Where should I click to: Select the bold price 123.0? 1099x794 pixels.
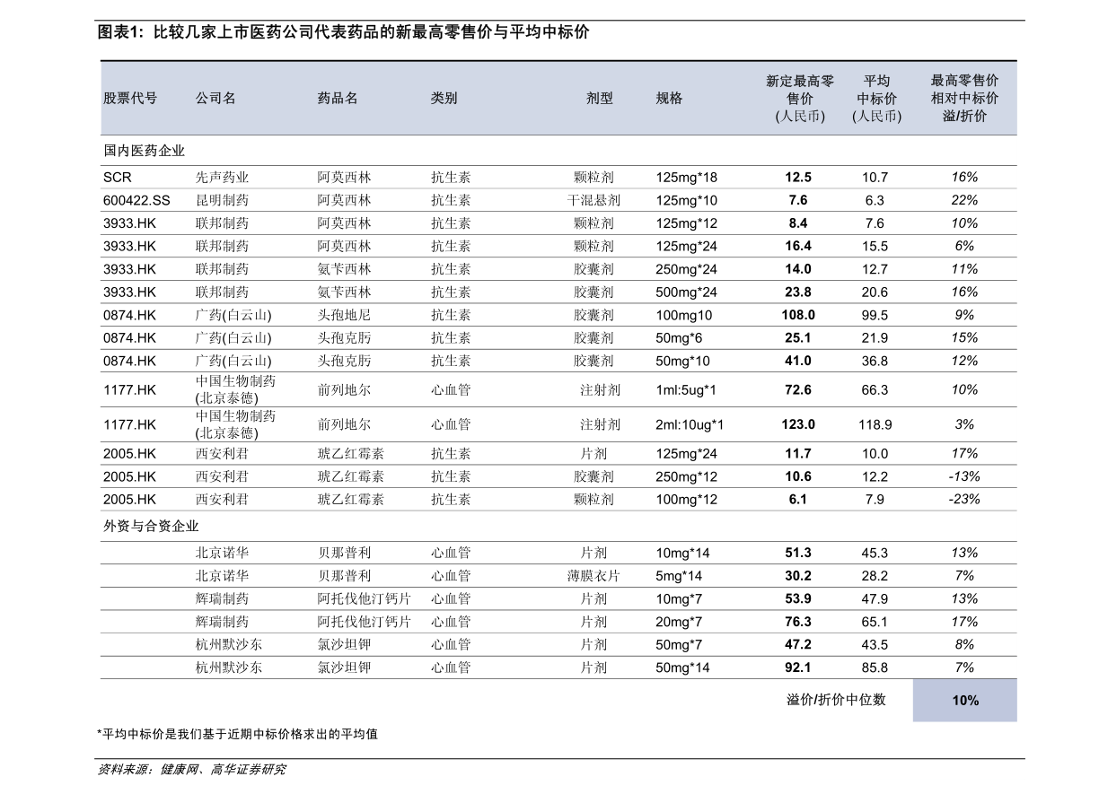click(x=798, y=424)
